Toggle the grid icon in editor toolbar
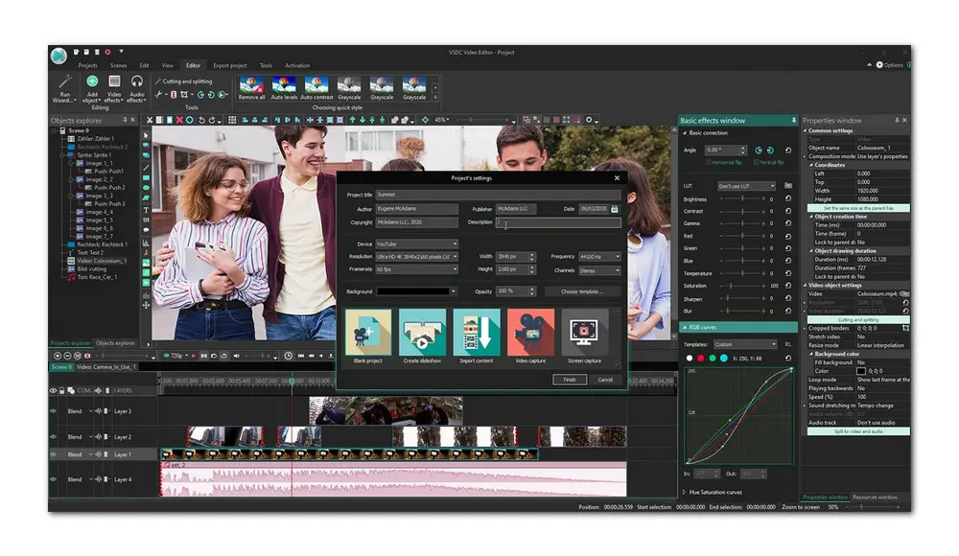 [x=232, y=120]
